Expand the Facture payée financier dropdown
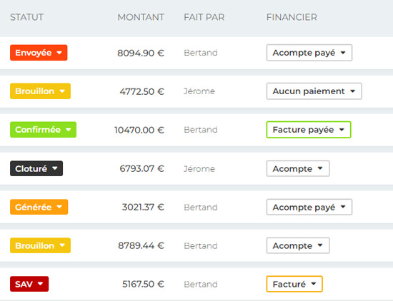This screenshot has width=393, height=301. pos(309,130)
